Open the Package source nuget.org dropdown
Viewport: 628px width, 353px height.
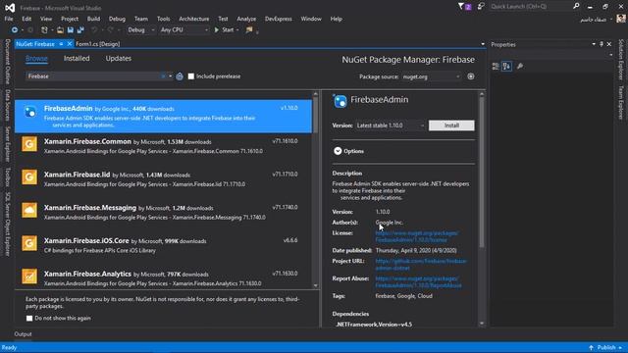431,76
